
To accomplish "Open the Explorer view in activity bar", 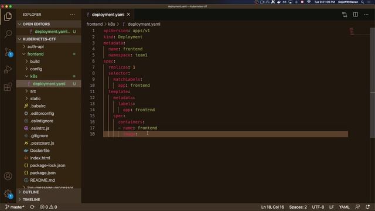I will click(8, 16).
